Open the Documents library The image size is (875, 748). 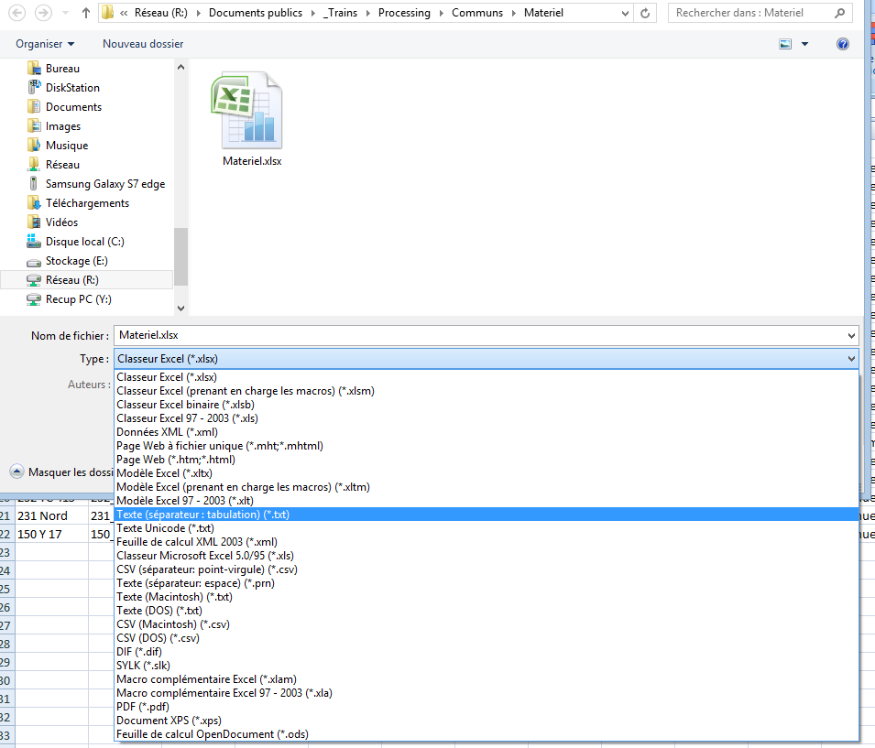[64, 107]
